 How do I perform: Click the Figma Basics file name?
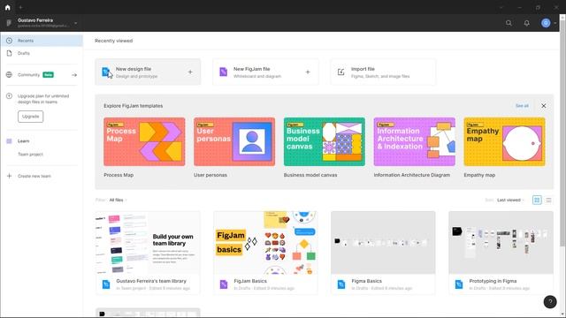(367, 281)
